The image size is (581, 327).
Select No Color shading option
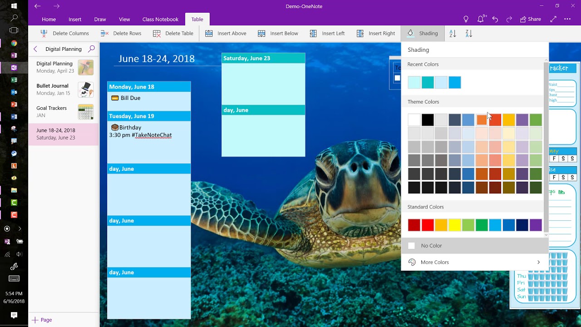click(475, 246)
